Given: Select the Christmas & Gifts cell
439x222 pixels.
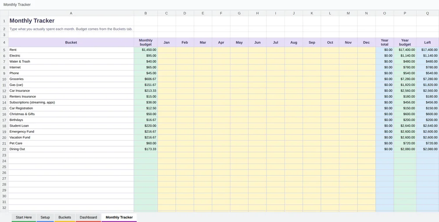Looking at the screenshot, I should (x=71, y=114).
